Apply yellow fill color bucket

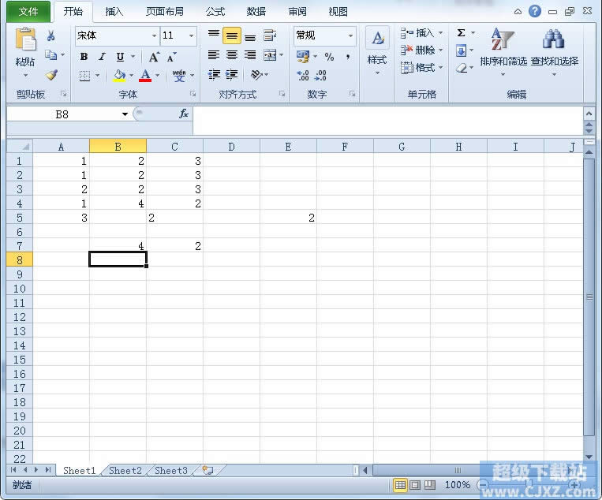pos(119,75)
